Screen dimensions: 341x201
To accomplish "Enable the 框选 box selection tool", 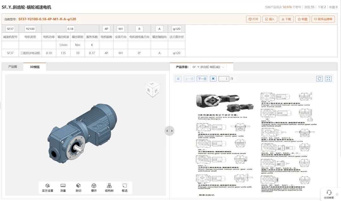I will 125,188.
